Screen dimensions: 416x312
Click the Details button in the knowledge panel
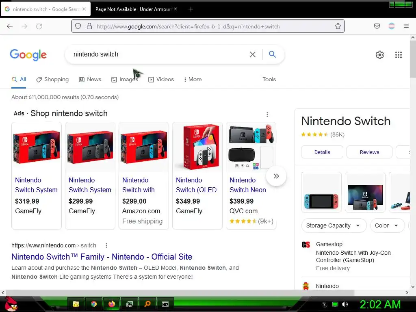click(322, 152)
